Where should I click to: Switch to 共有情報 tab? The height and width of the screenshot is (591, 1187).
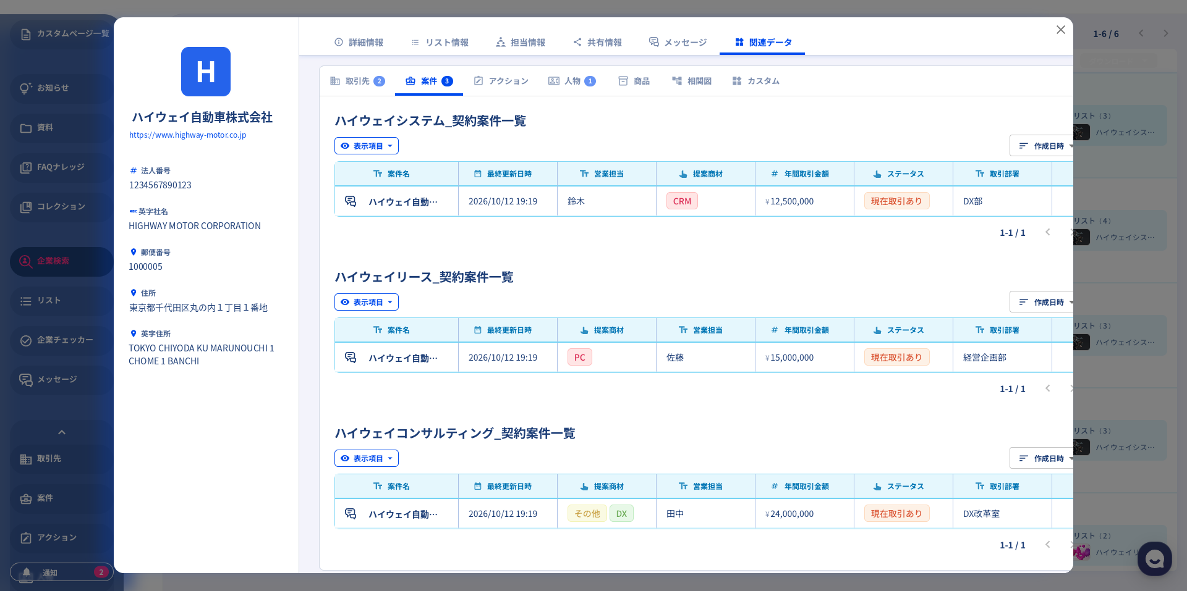(597, 43)
